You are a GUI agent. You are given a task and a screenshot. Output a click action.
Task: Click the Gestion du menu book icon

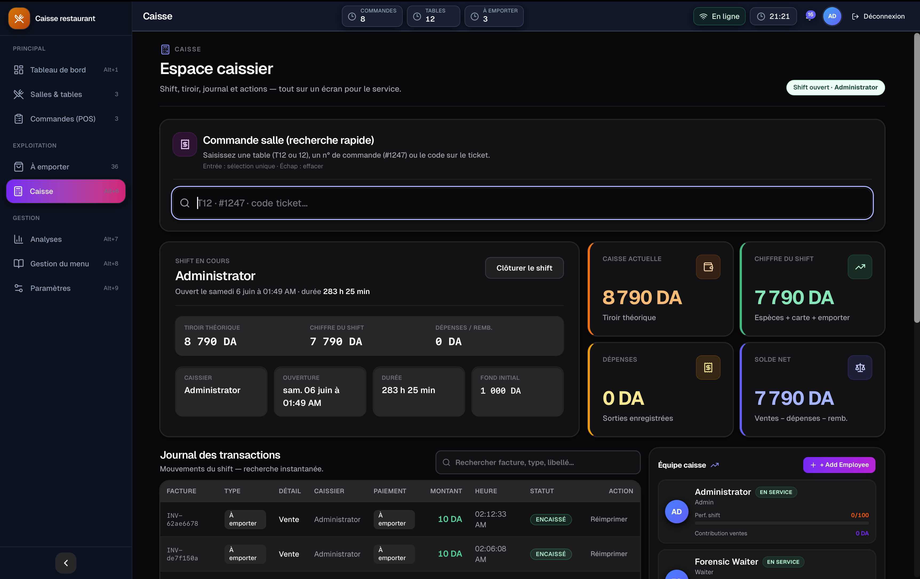[x=19, y=264]
